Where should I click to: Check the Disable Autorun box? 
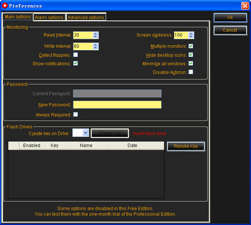191,72
